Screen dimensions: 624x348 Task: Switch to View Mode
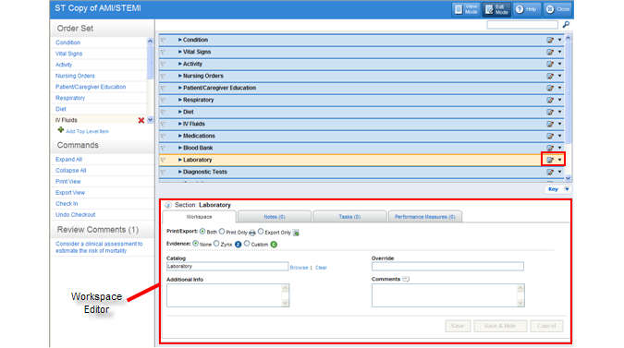pyautogui.click(x=466, y=9)
